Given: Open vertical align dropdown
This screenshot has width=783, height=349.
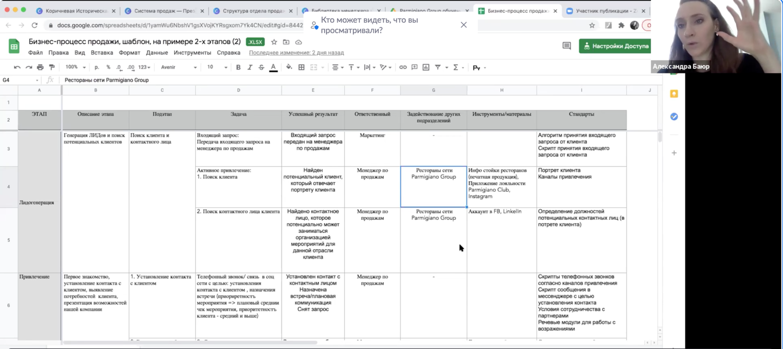Looking at the screenshot, I should [x=353, y=68].
